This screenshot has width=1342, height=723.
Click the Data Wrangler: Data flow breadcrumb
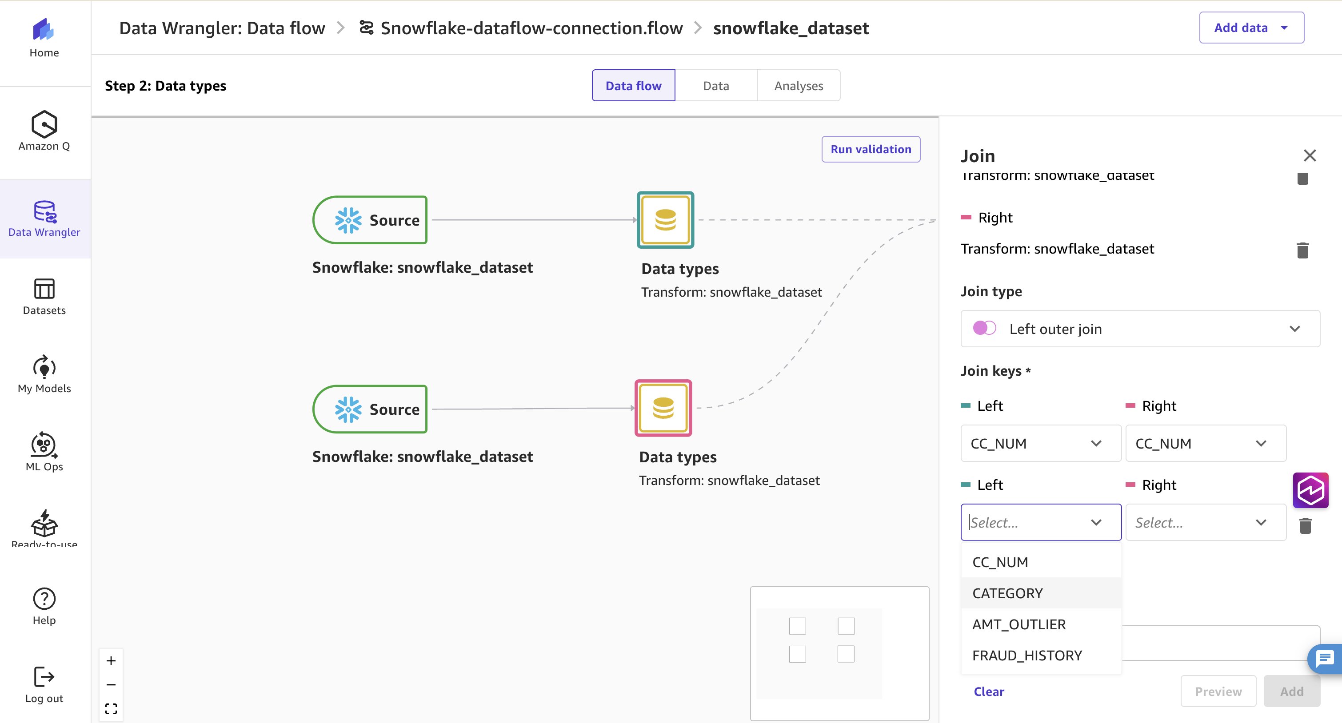[x=222, y=28]
